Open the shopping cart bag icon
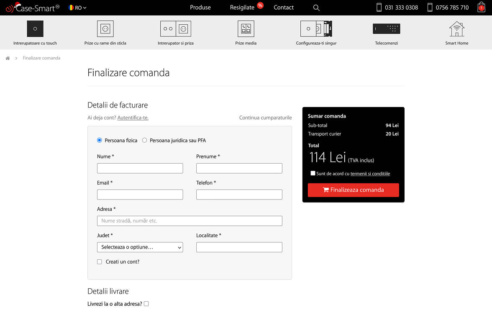 pos(481,7)
